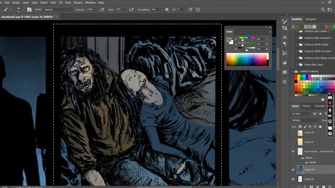Screen dimensions: 335x188
Task: Open the Opacity 100% dropdown arrow
Action: tap(95, 9)
